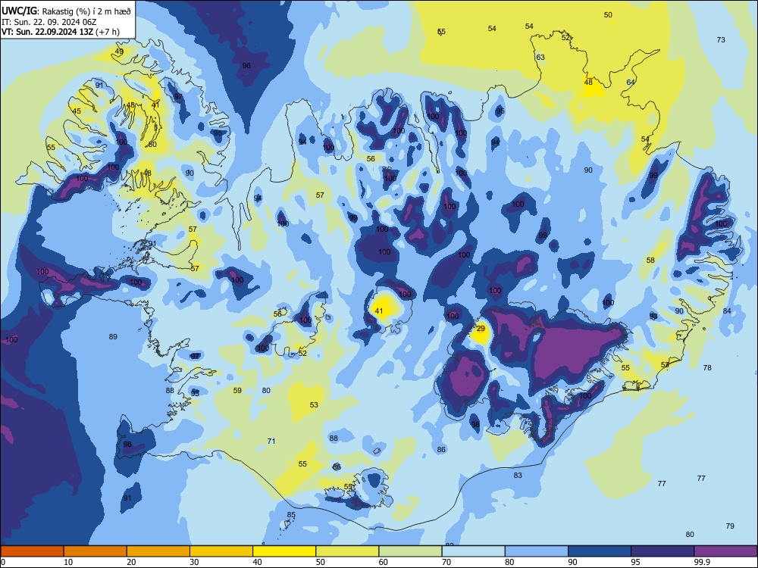Select the indigo 95–99.9 legend swatch
Viewport: 758px width, 568px height.
click(x=662, y=551)
